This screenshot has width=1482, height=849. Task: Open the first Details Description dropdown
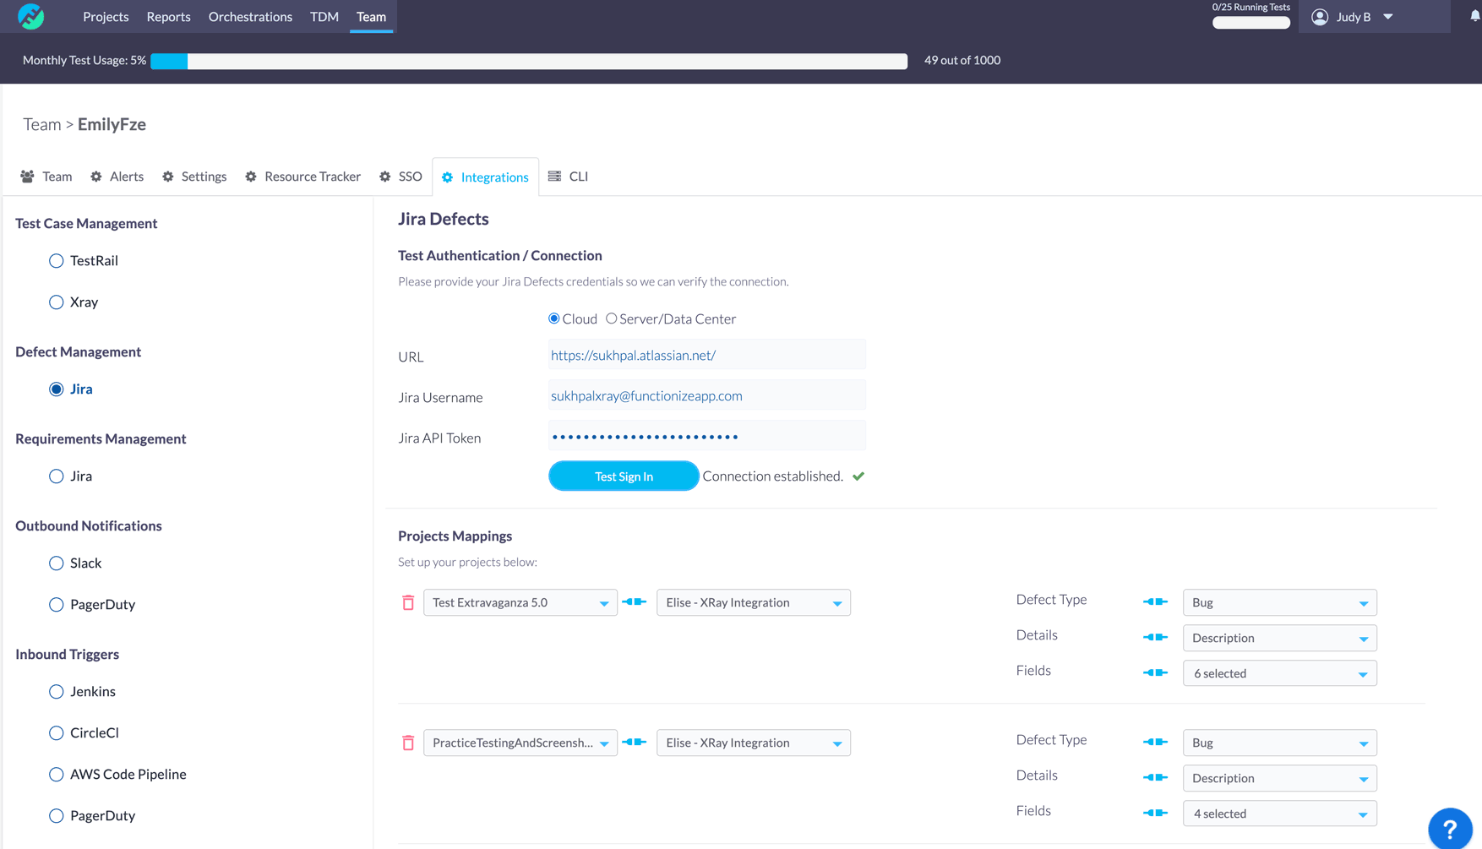coord(1280,638)
